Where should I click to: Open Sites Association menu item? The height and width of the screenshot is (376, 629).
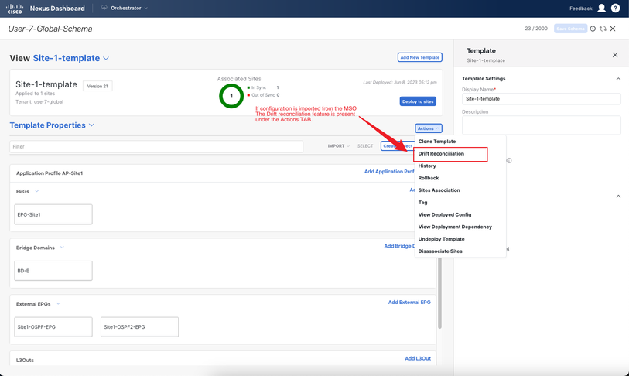439,190
